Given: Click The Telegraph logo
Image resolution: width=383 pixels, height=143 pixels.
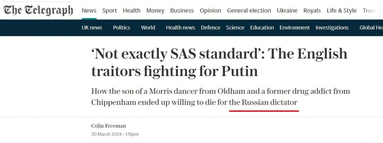Looking at the screenshot, I should click(x=38, y=10).
